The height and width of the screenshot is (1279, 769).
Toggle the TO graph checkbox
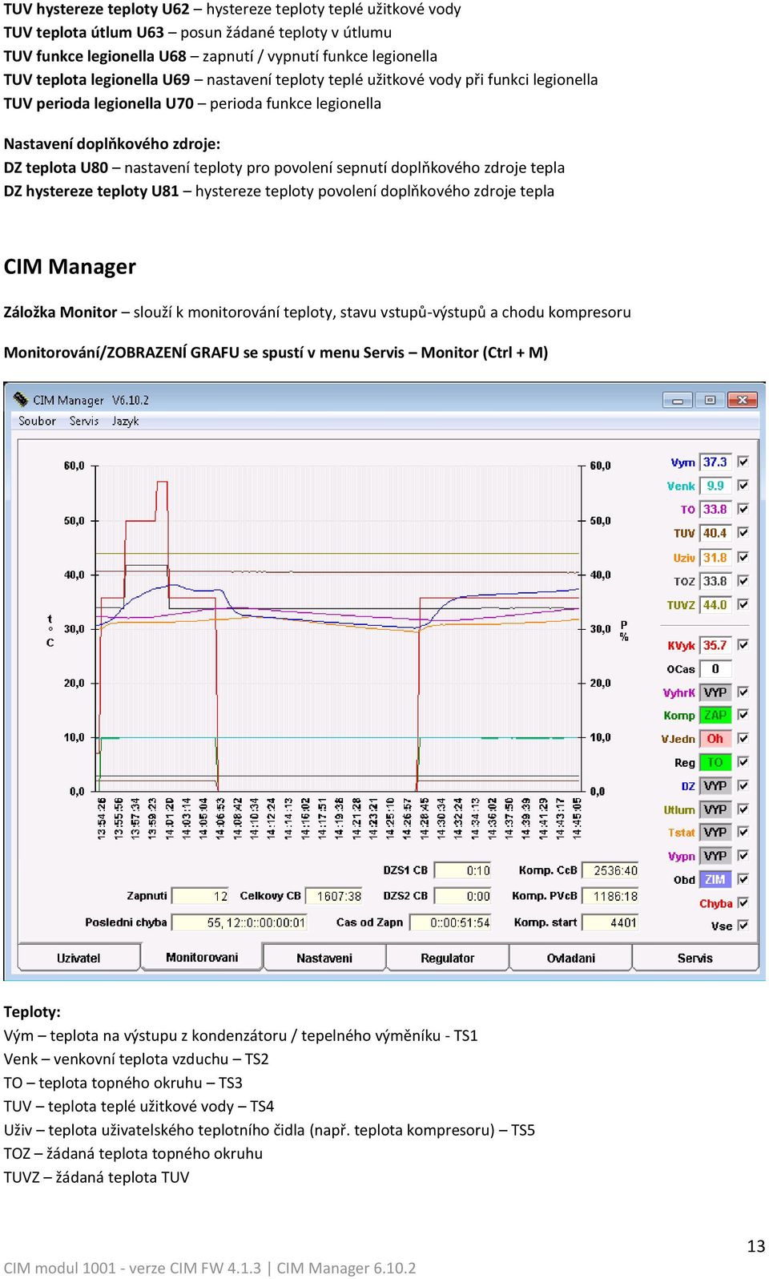(743, 509)
